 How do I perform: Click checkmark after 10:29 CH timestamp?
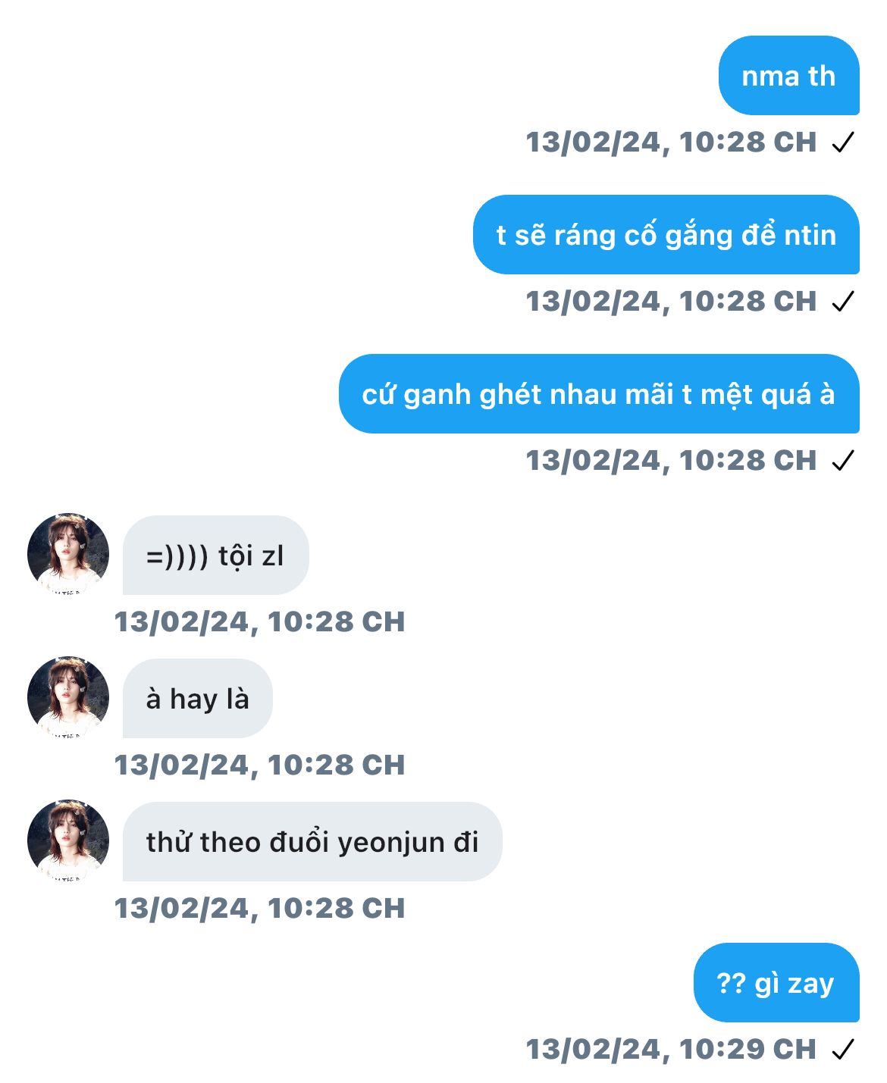tap(843, 1049)
